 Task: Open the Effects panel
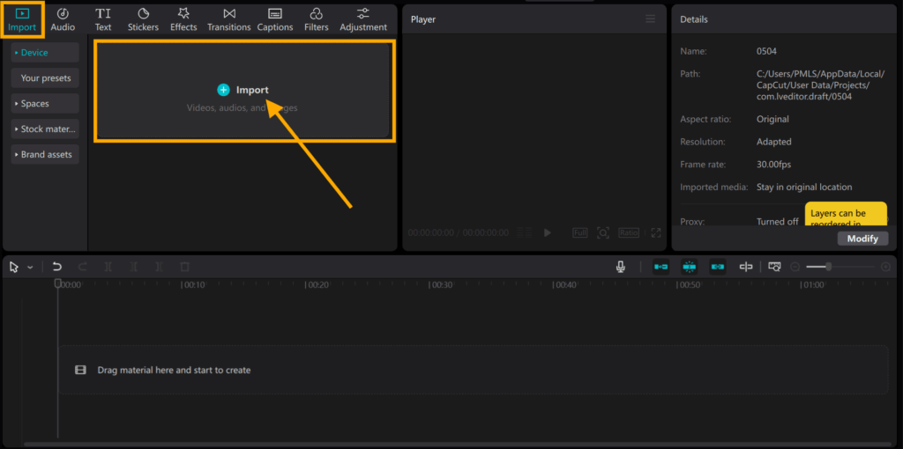[183, 19]
